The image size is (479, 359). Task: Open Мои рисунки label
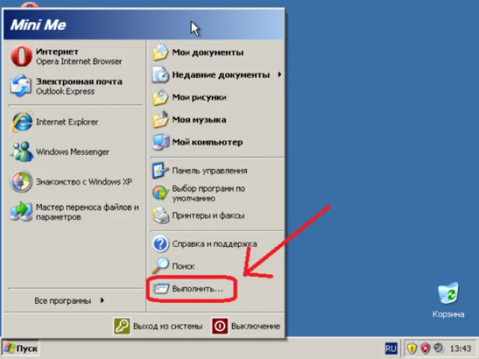(x=199, y=97)
